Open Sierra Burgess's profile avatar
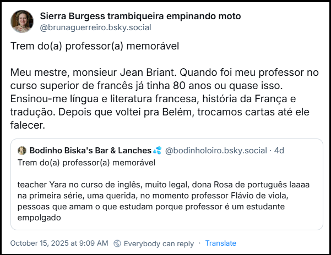This screenshot has width=331, height=255. (x=21, y=21)
